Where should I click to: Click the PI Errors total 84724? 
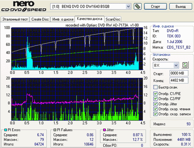39,144
